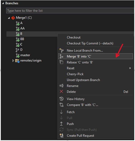The height and width of the screenshot is (141, 135).
Task: Click the branch filter text field
Action: pyautogui.click(x=70, y=11)
